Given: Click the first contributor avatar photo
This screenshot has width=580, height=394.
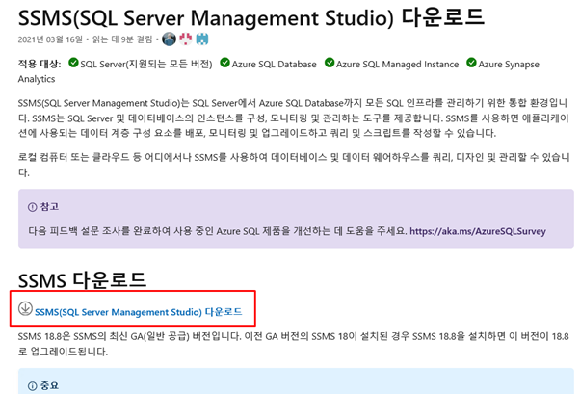Looking at the screenshot, I should tap(169, 39).
